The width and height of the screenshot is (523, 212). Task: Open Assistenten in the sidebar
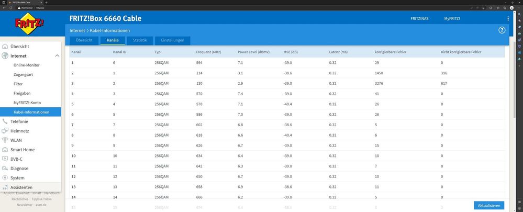(31, 187)
